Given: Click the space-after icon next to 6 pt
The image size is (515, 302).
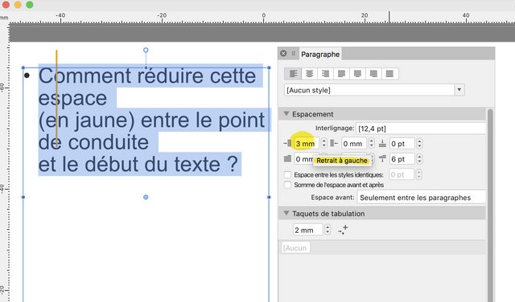Looking at the screenshot, I should 382,159.
